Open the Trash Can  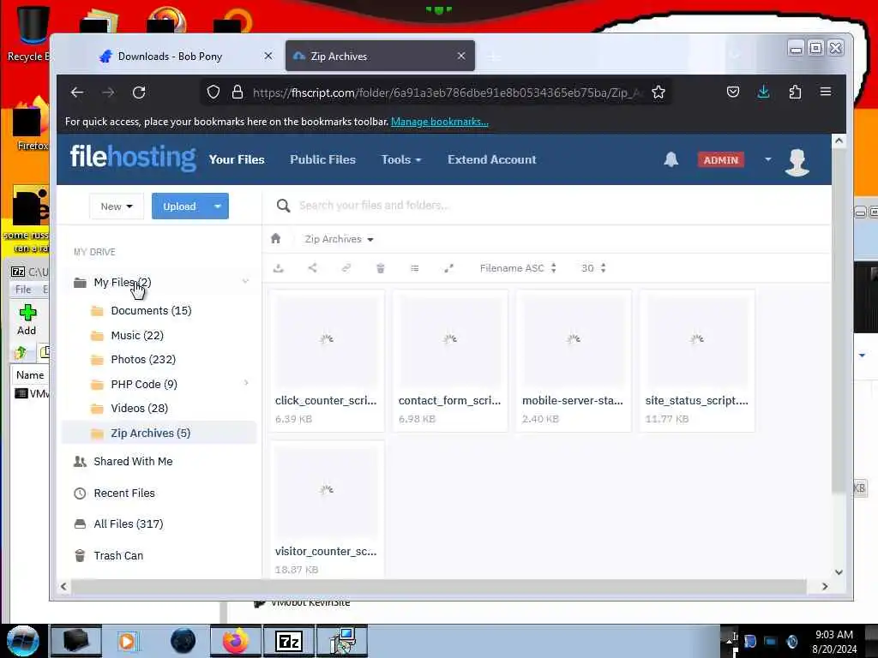[x=118, y=555]
